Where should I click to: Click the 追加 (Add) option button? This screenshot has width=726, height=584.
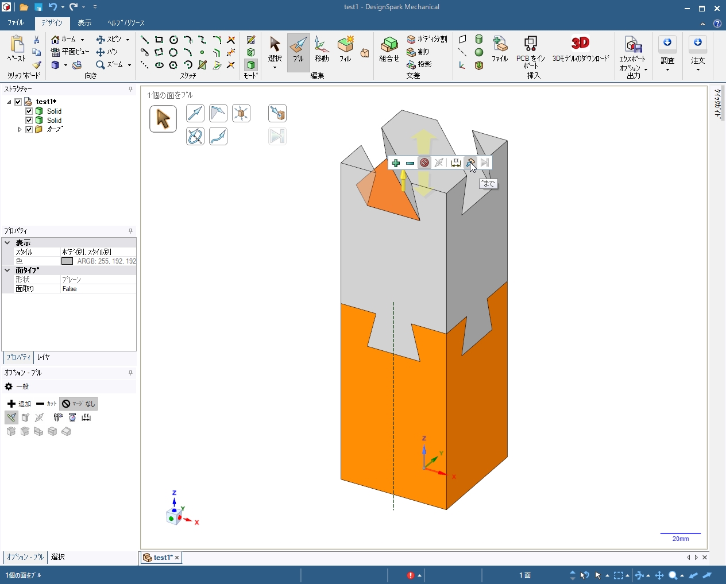coord(19,404)
